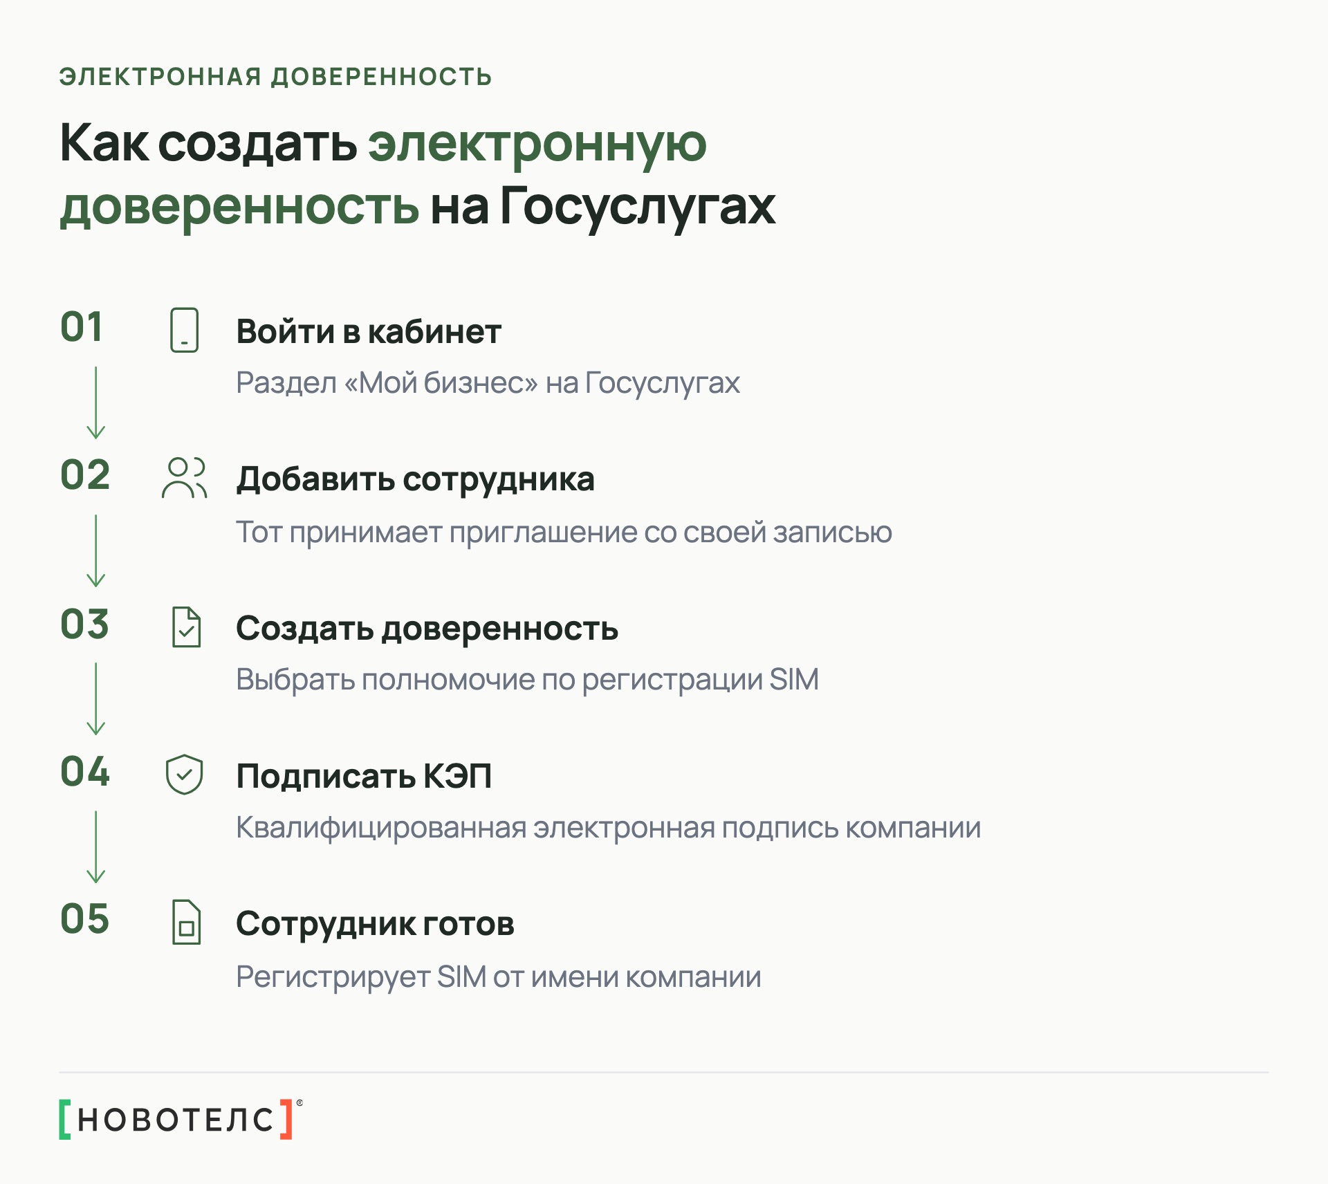
Task: Click the people icon beside 'Добавить сотрудника'
Action: click(184, 478)
